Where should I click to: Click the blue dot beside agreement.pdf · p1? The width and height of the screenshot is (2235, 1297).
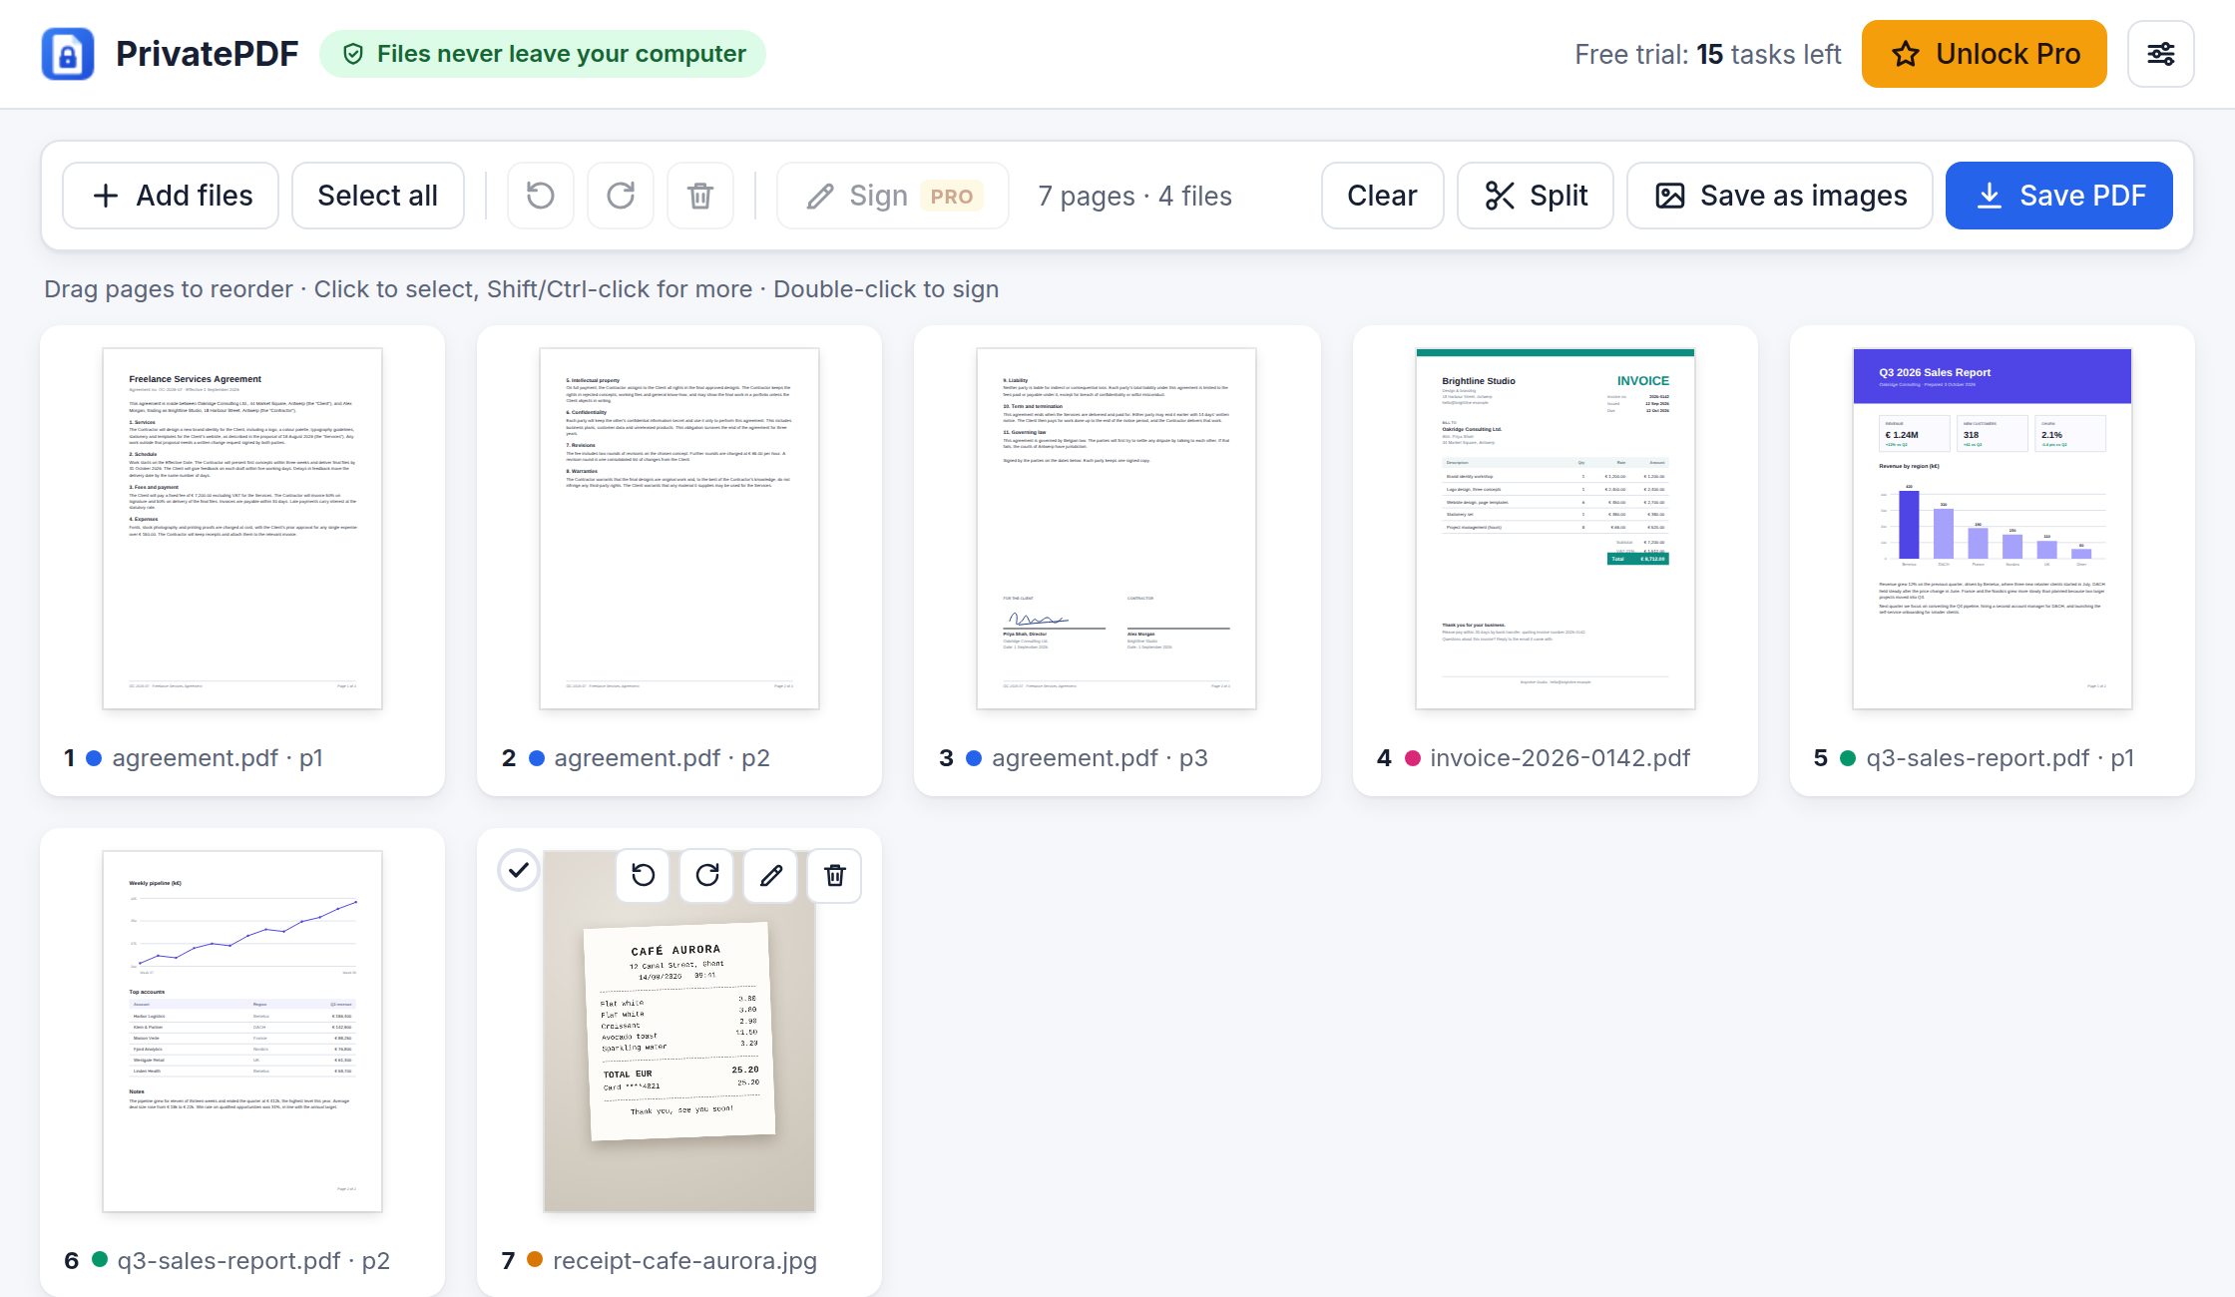click(x=94, y=758)
